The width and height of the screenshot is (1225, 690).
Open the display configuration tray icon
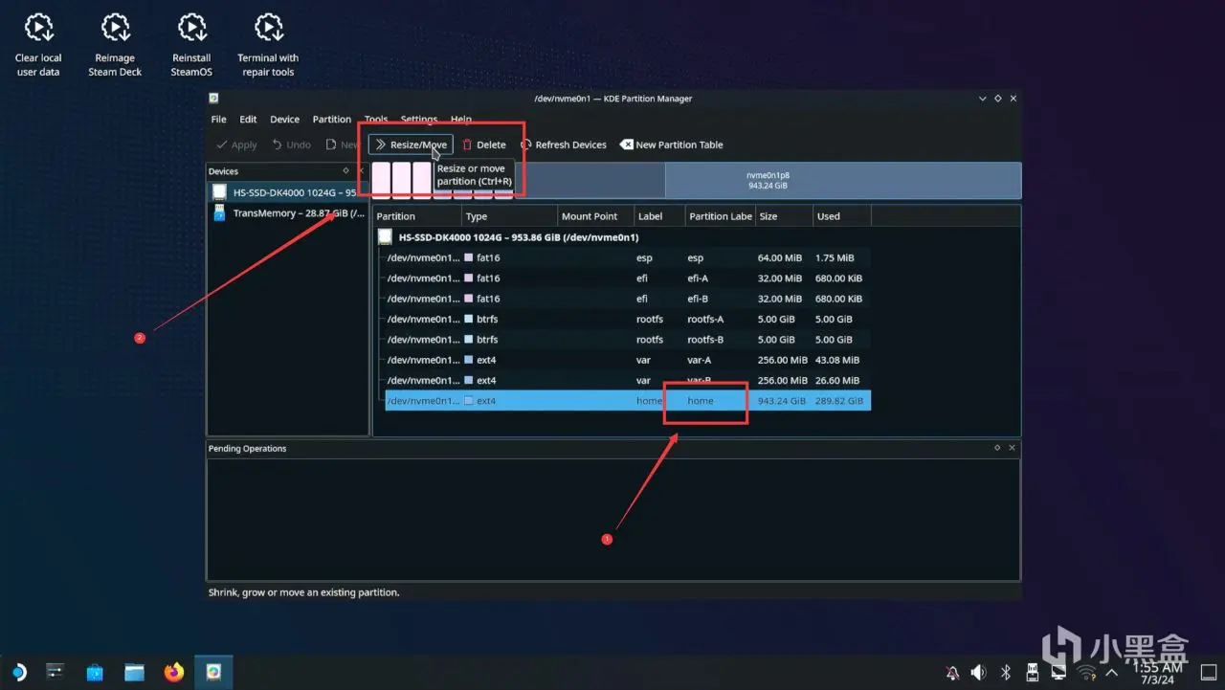[x=1058, y=673]
